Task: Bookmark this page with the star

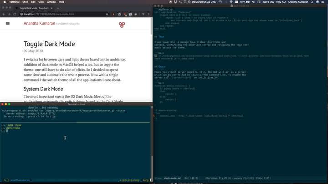Action: click(x=107, y=14)
